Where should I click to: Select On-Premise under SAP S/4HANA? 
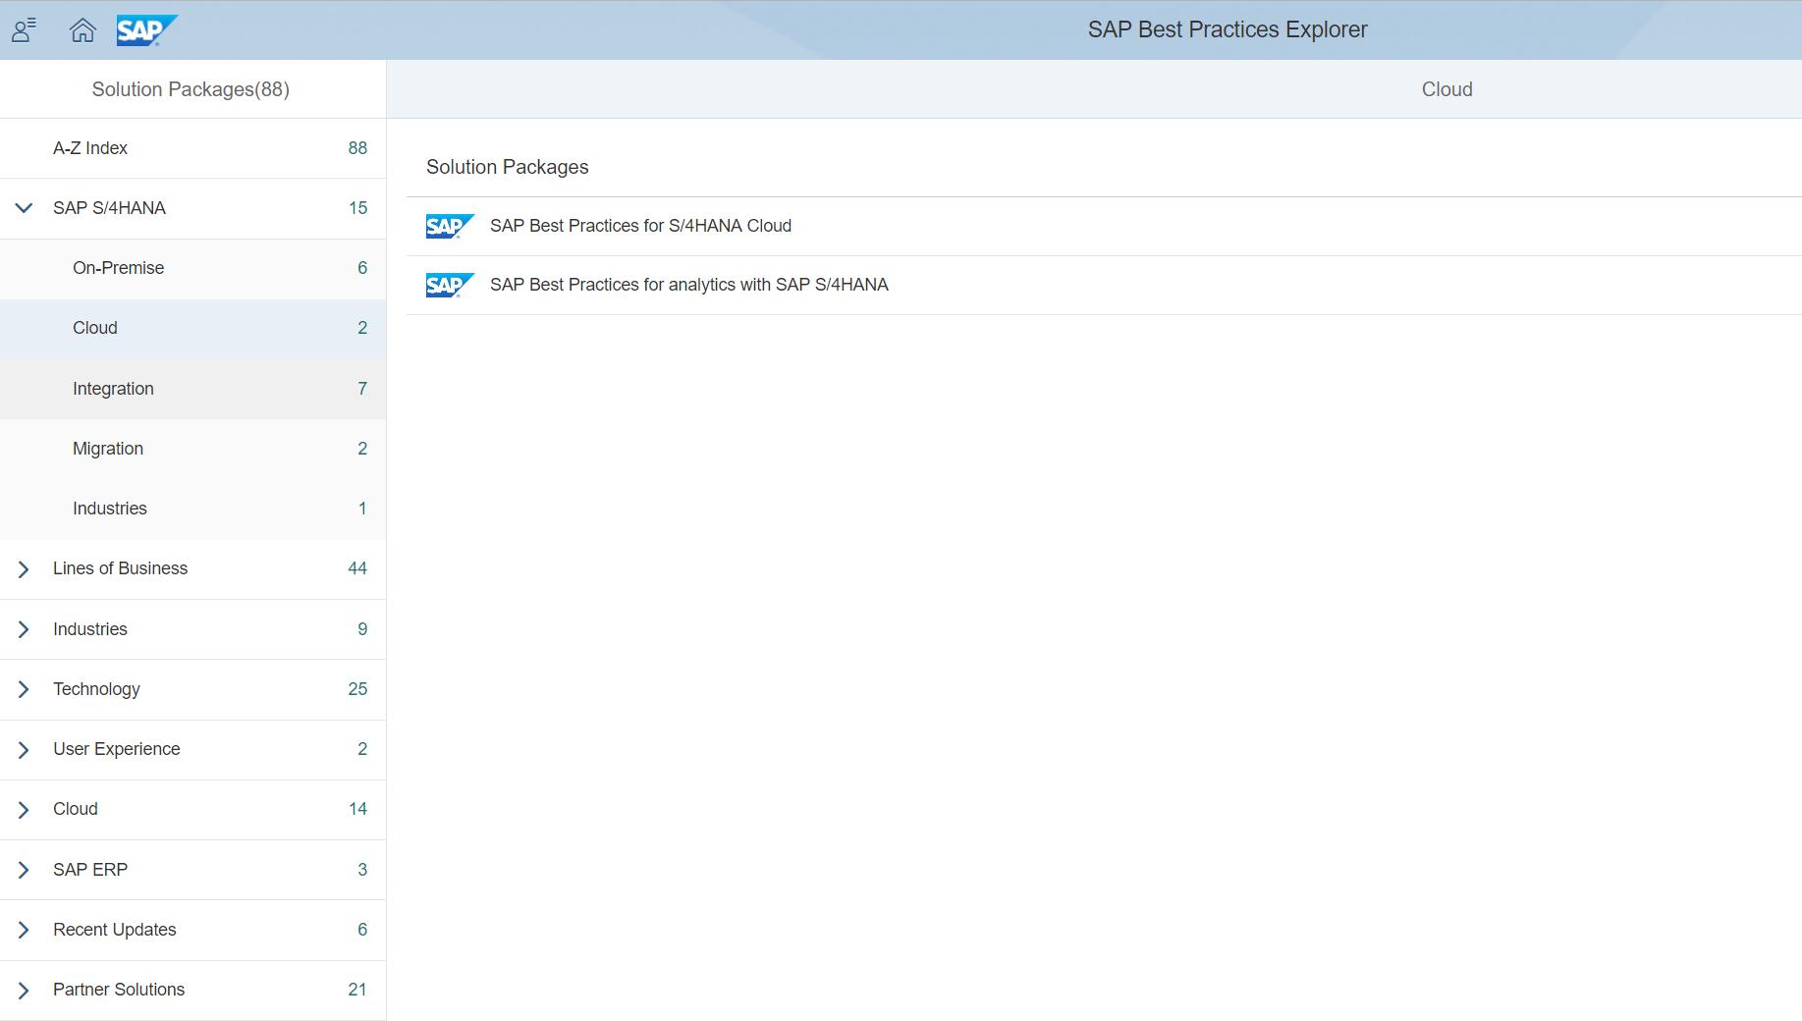192,268
